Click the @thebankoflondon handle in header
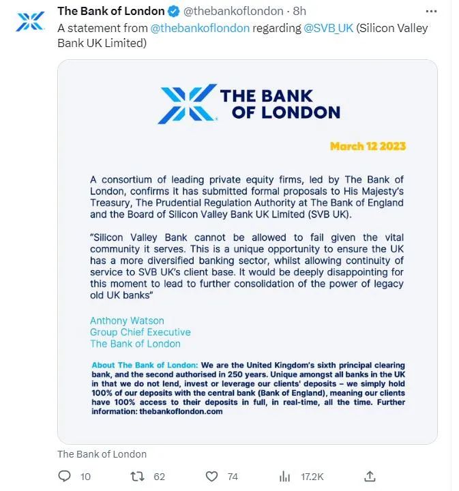Viewport: 459px width, 491px height. 233,12
